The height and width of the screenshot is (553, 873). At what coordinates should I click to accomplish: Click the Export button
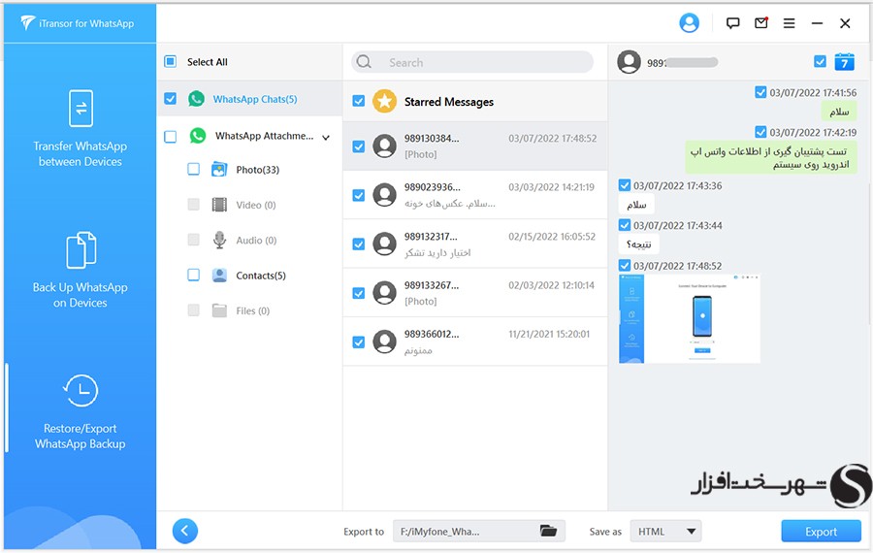pyautogui.click(x=821, y=532)
